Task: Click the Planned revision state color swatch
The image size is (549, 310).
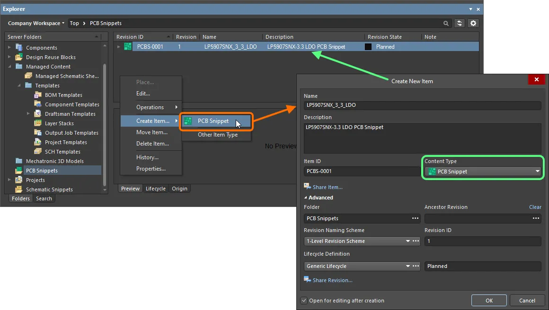Action: 368,47
